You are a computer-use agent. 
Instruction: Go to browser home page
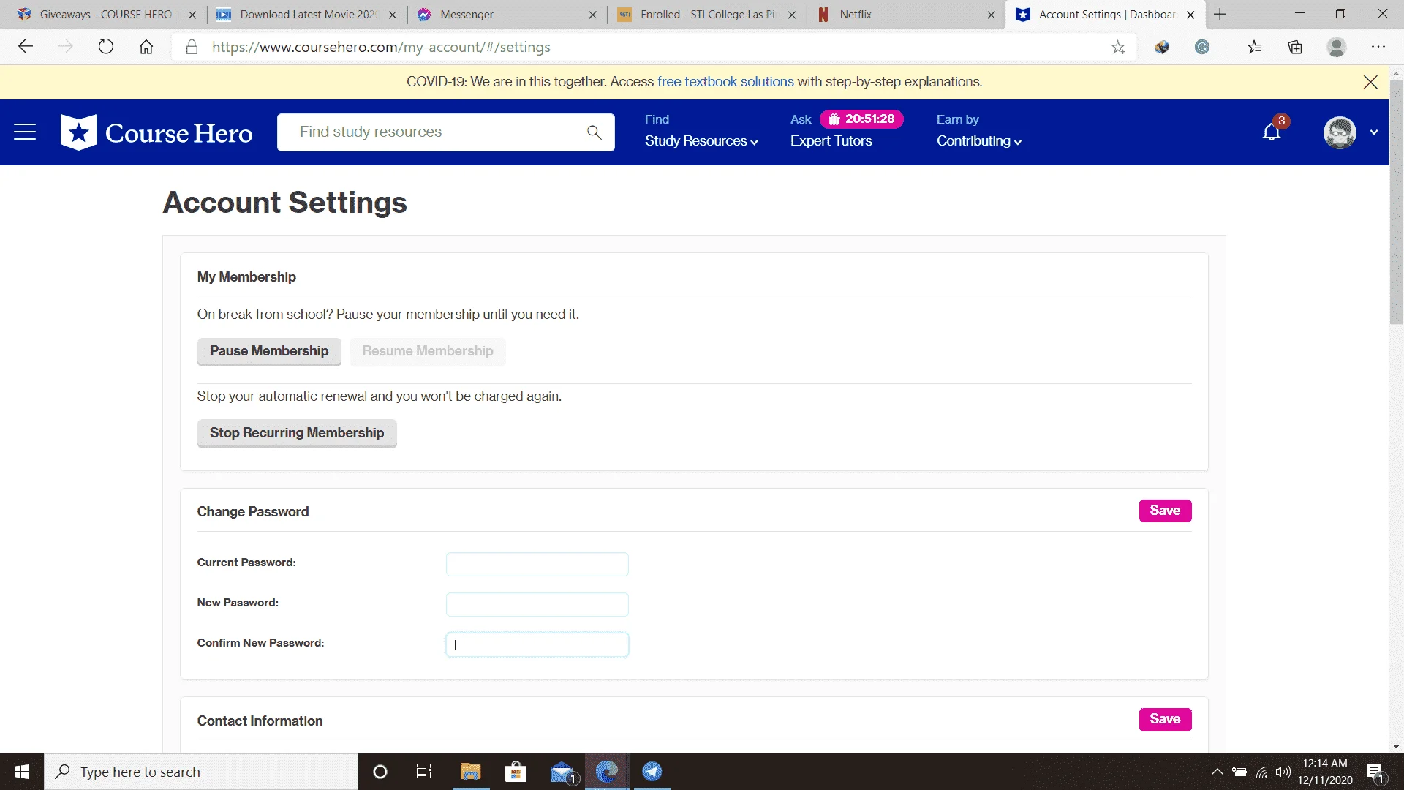146,47
